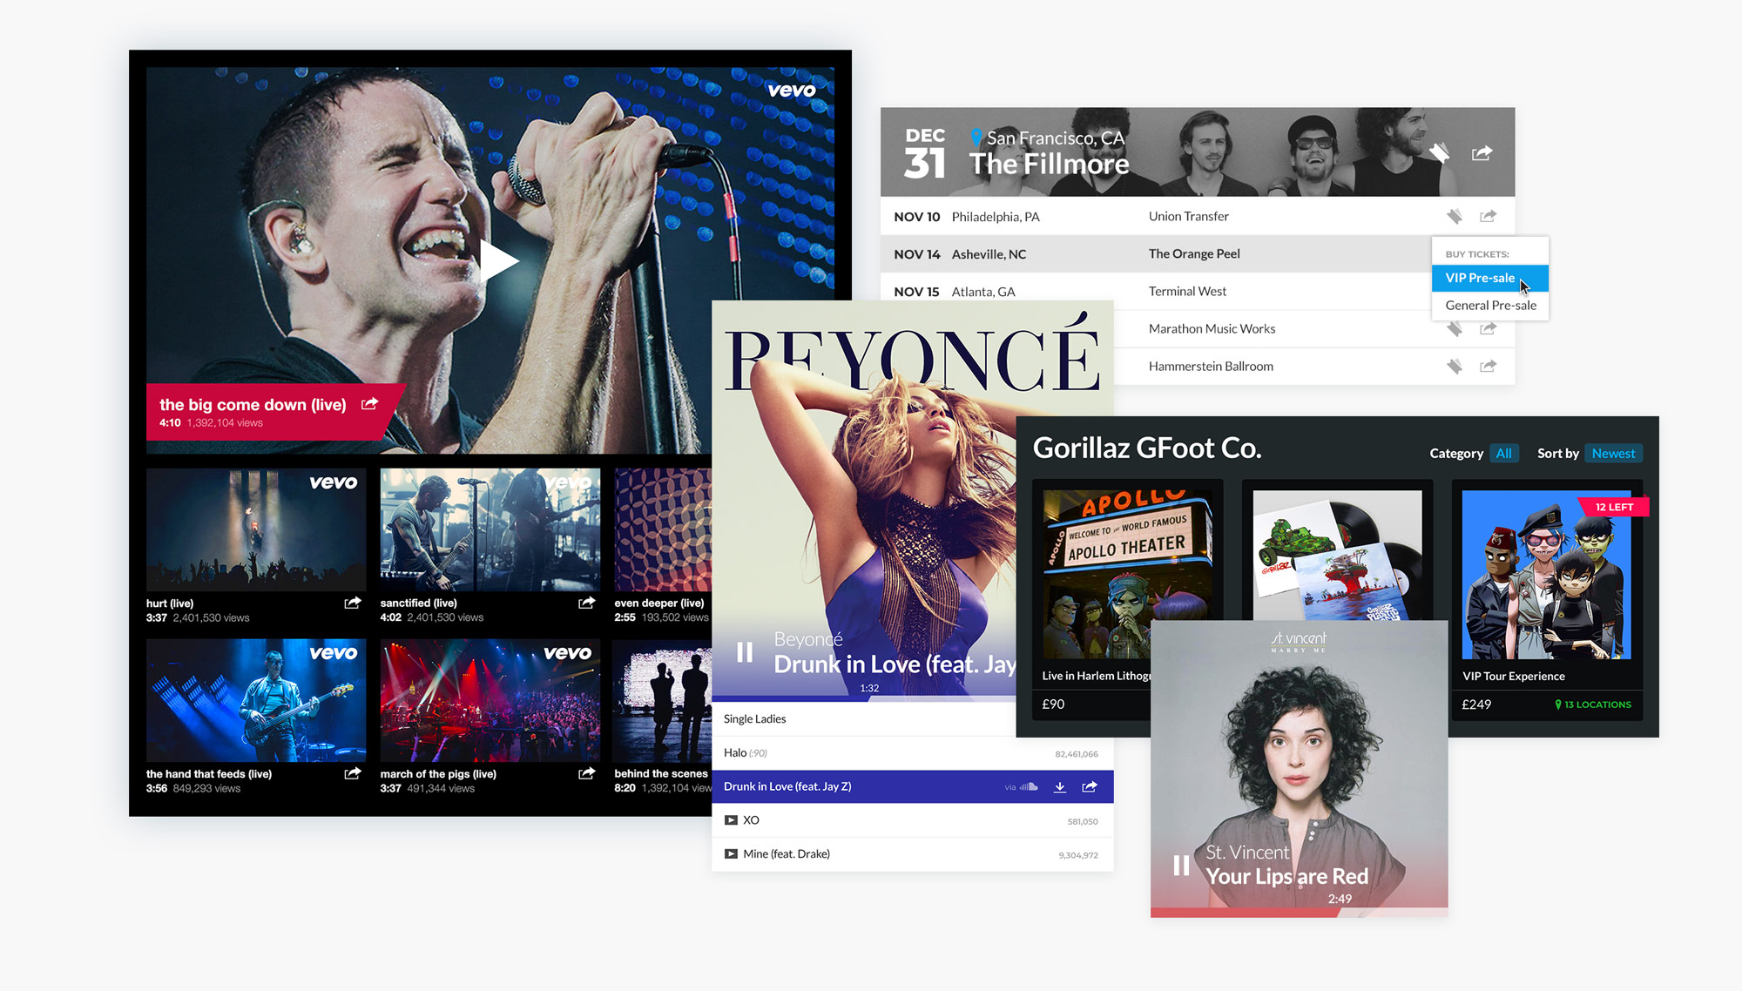This screenshot has height=991, width=1742.
Task: Click ticket icon in The Fillmore header
Action: (1440, 153)
